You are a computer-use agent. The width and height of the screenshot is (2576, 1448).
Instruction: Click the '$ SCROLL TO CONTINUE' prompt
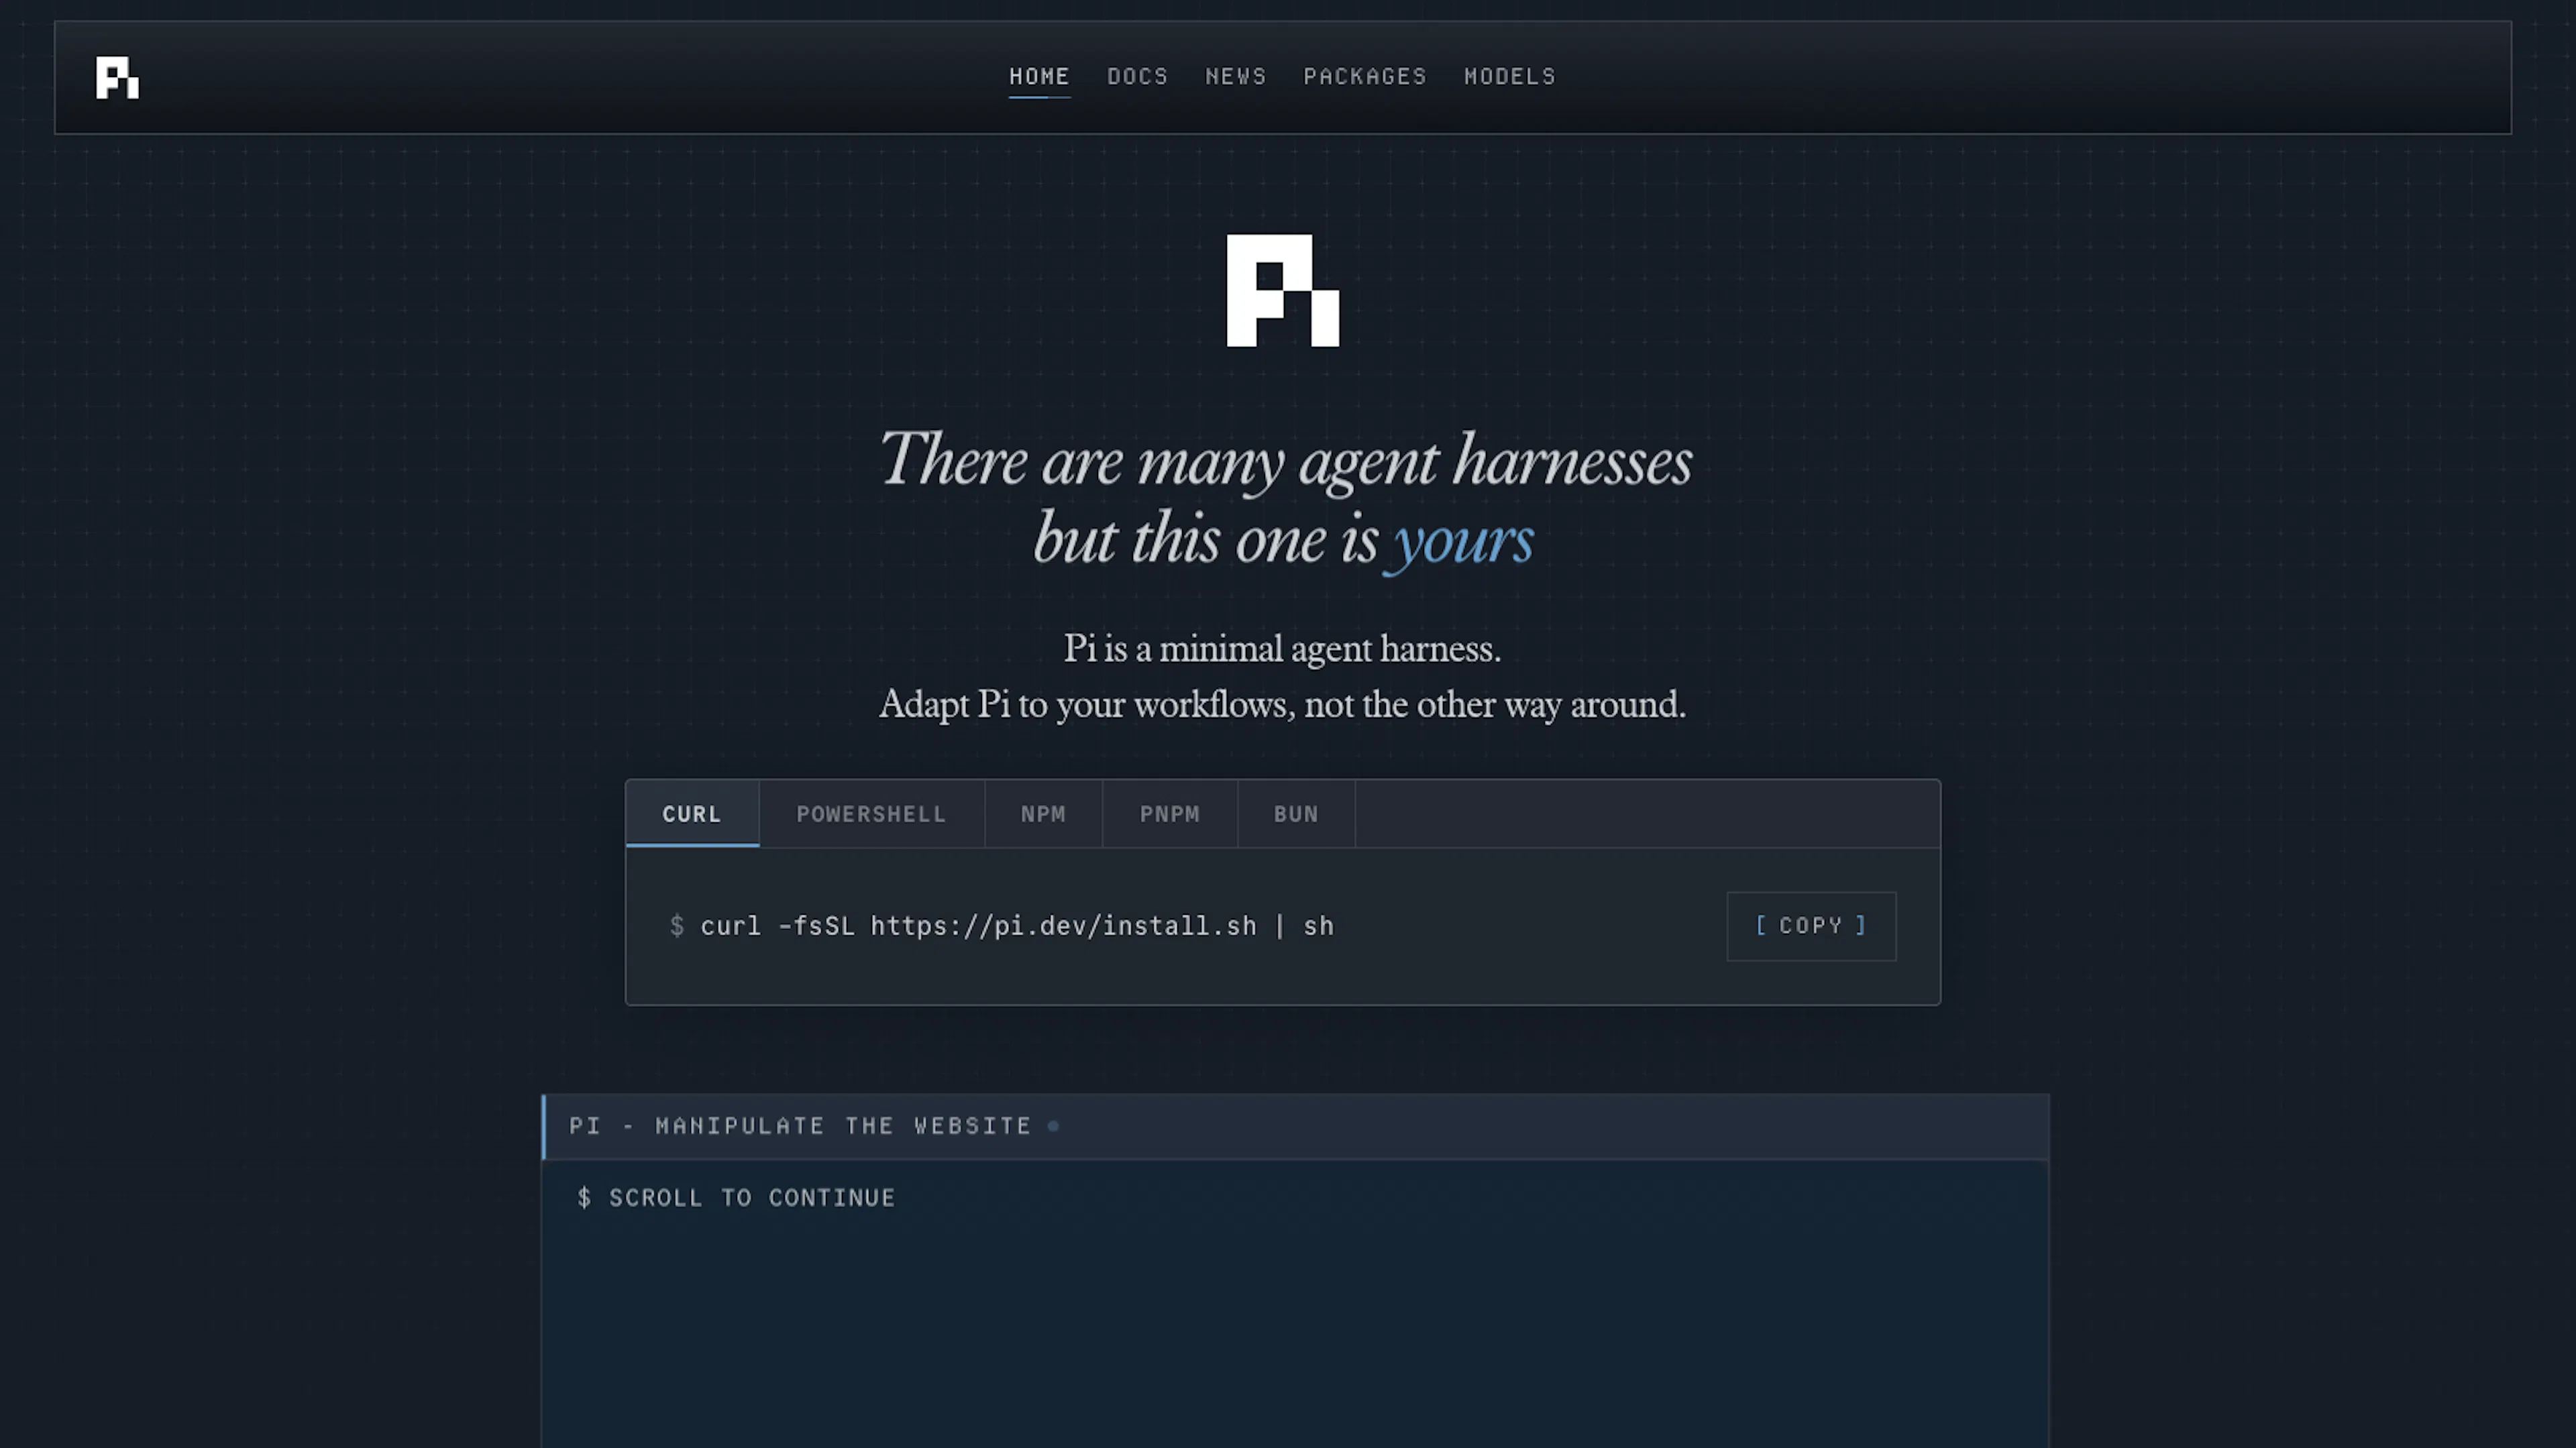pos(736,1198)
